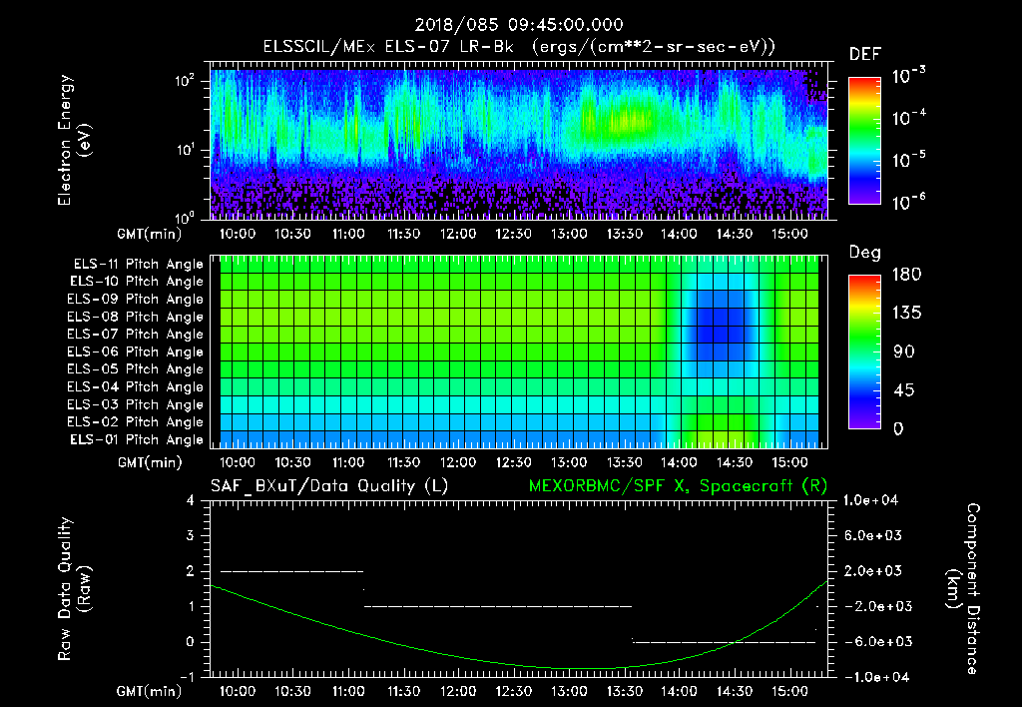
Task: Click the 10^-5 tick on DEF scale
Action: coord(909,160)
